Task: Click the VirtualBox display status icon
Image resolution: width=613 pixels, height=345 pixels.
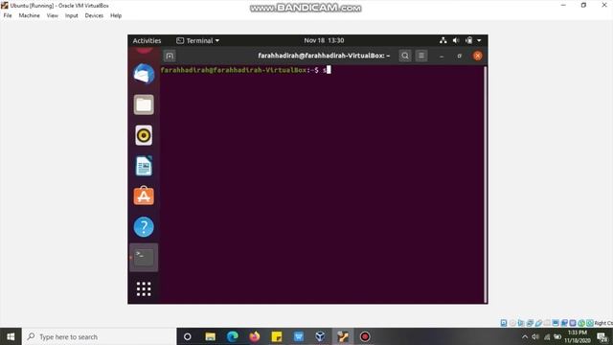Action: point(556,323)
